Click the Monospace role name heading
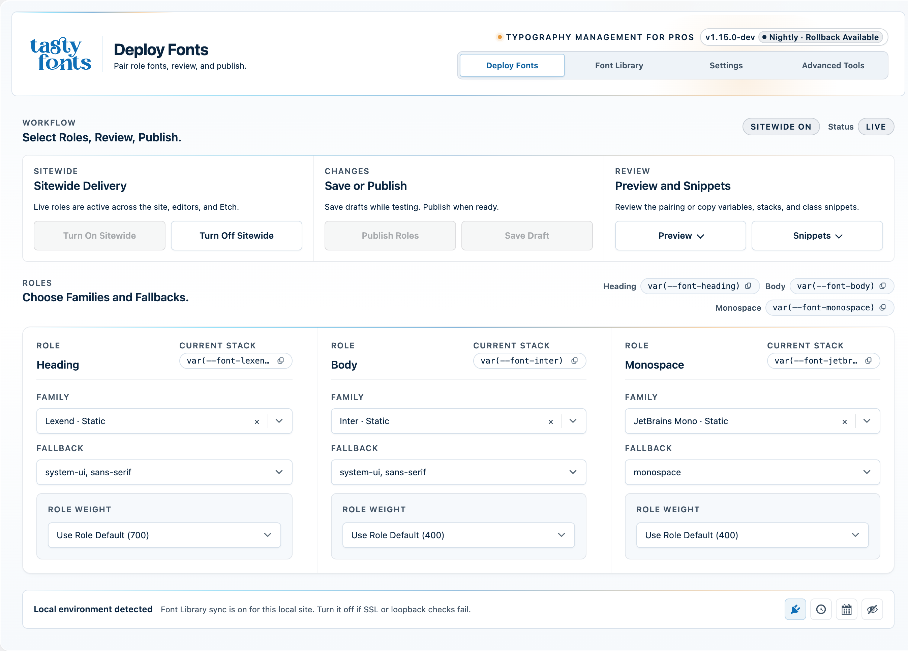This screenshot has height=651, width=908. pyautogui.click(x=654, y=365)
